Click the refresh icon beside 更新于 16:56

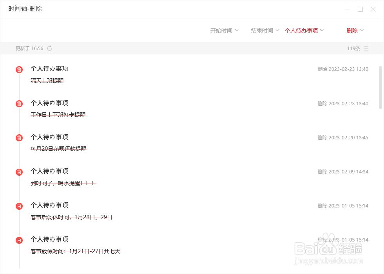[x=50, y=48]
